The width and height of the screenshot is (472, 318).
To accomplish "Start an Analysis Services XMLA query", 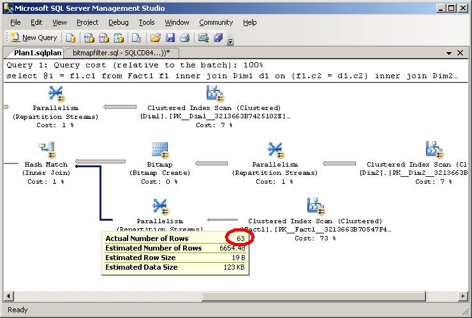I will (x=119, y=38).
